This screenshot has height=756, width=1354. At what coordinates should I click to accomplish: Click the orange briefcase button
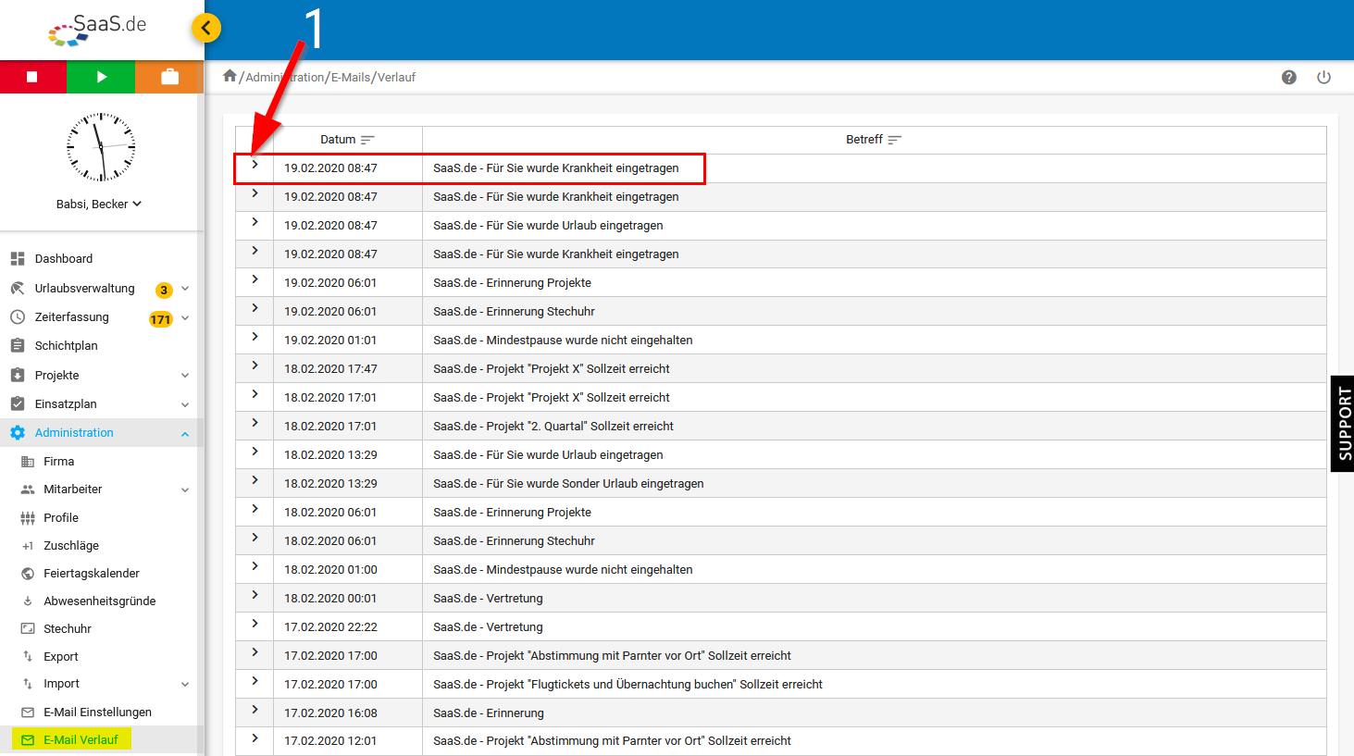169,77
